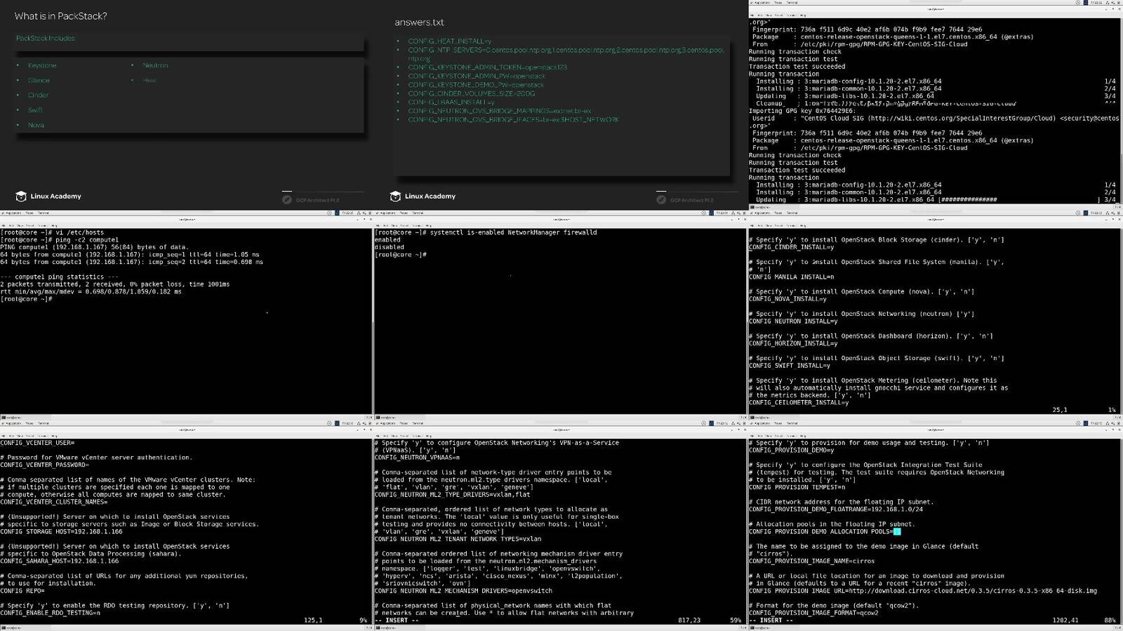Select the Keystone bullet on the PackStack slide

[x=42, y=65]
